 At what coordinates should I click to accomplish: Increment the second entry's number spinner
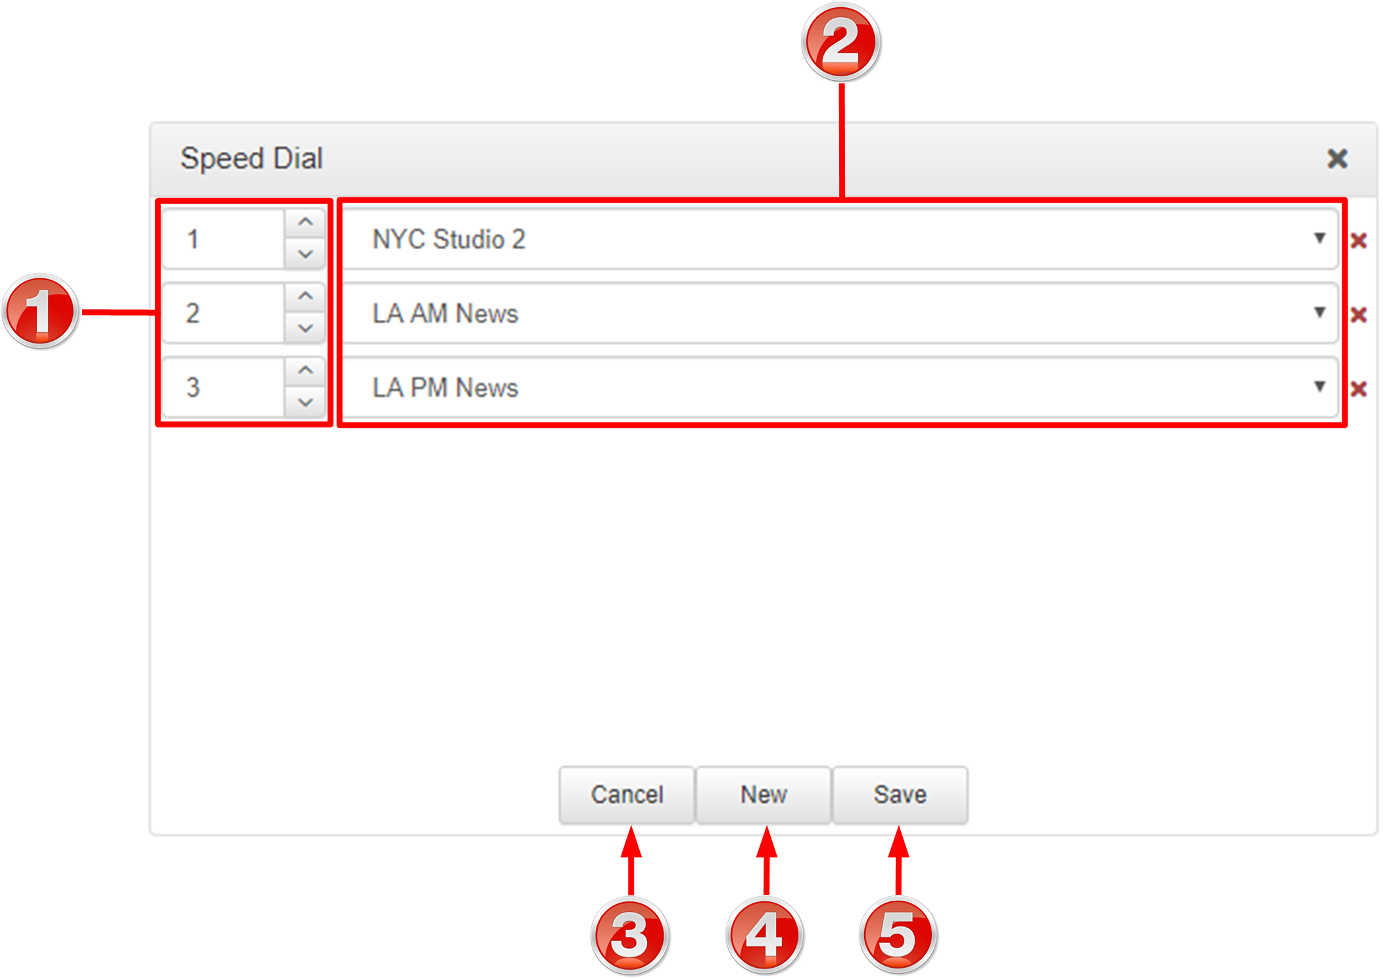click(x=305, y=297)
